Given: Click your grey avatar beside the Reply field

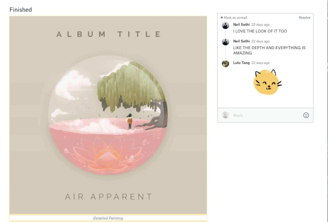Looking at the screenshot, I should (225, 115).
